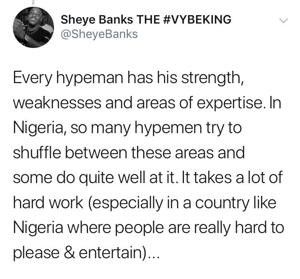Click the 'Nigeria, so many hypemen' line
Image resolution: width=300 pixels, height=279 pixels.
128,128
